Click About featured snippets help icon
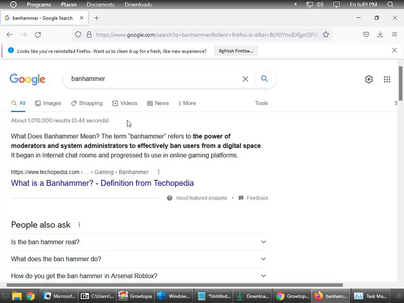The width and height of the screenshot is (404, 303). coord(170,198)
